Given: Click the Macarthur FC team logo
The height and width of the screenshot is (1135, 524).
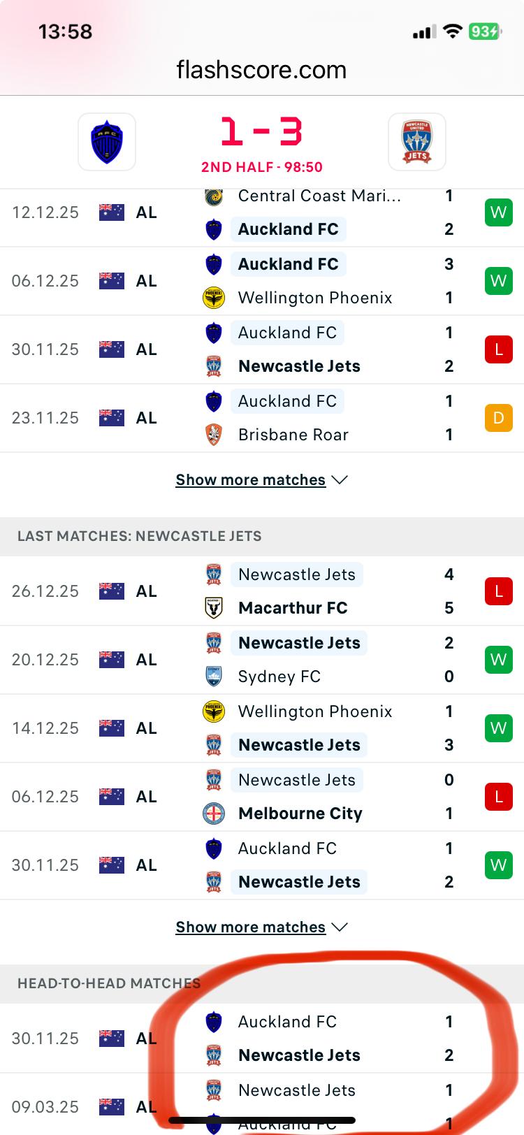Looking at the screenshot, I should coord(214,608).
